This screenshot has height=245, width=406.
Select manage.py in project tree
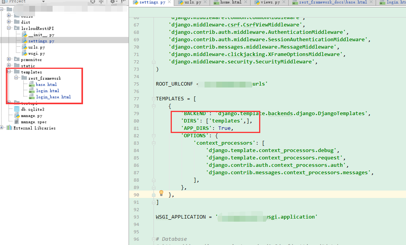point(32,116)
